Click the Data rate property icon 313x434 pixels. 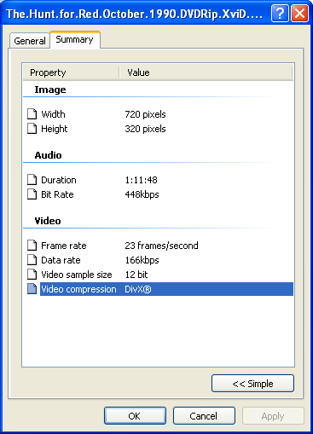[x=32, y=260]
